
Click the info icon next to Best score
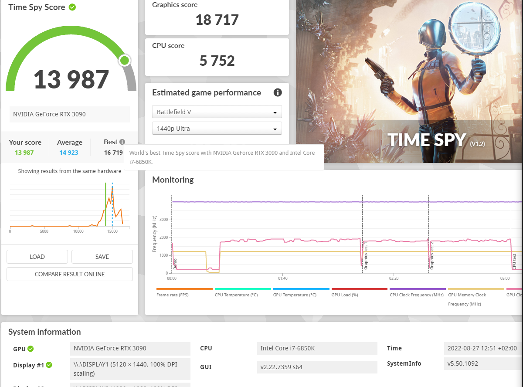click(x=122, y=142)
